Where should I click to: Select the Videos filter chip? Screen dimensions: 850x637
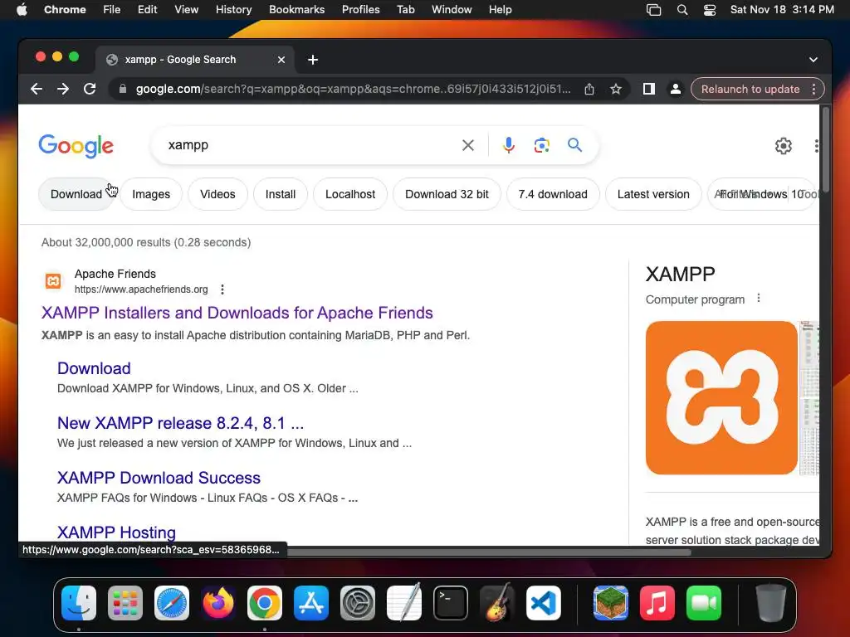[x=217, y=194]
